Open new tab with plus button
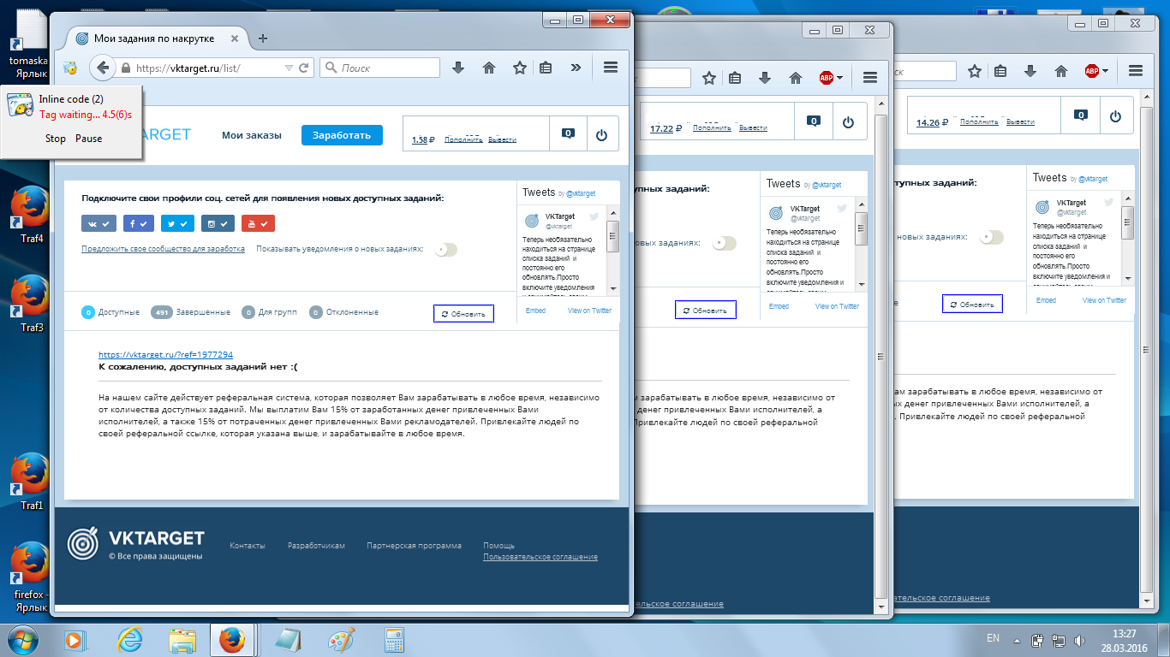 click(x=263, y=38)
